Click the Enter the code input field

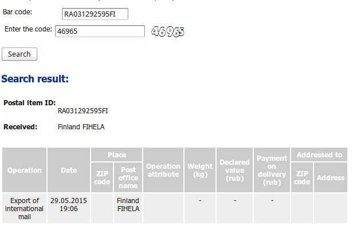coord(100,31)
